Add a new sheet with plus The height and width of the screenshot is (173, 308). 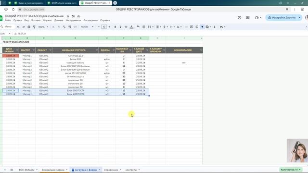click(x=5, y=170)
